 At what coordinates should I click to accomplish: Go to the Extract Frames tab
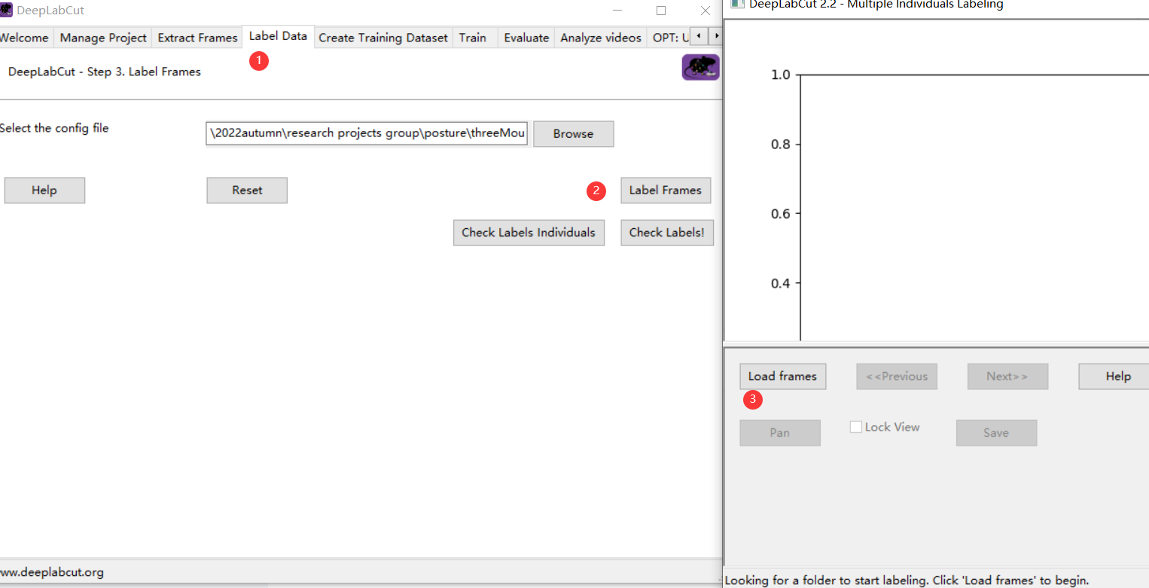(197, 38)
